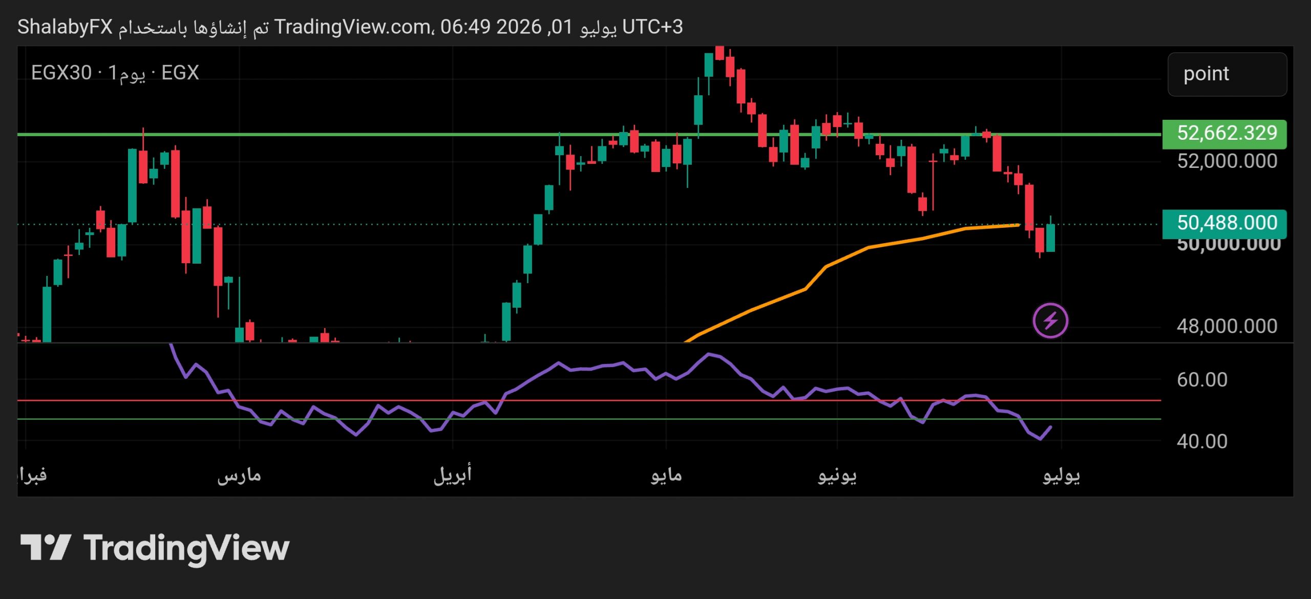Click the مايو month label on the time axis

pyautogui.click(x=666, y=476)
